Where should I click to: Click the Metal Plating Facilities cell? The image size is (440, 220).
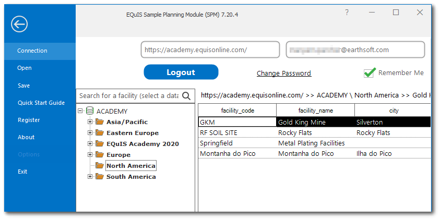[x=316, y=143]
